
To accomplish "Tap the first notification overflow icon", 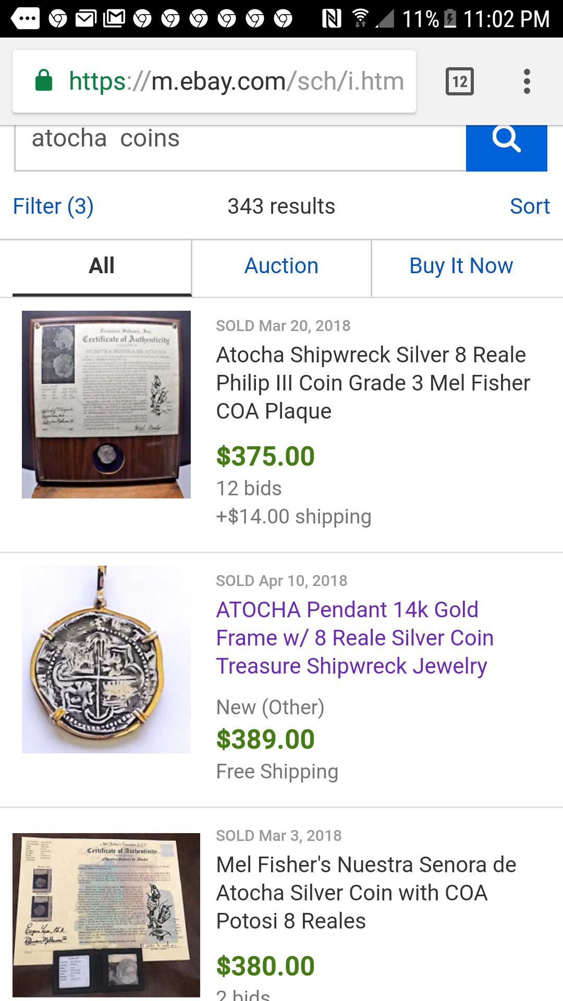I will click(25, 19).
